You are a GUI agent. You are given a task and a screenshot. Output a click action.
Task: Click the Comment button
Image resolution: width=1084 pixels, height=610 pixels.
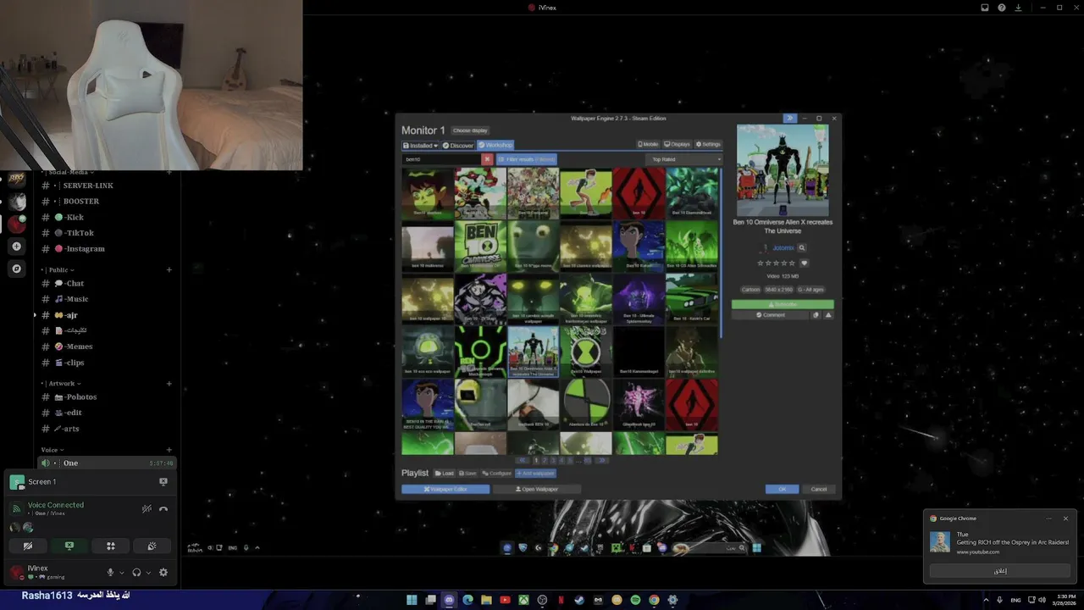coord(771,315)
